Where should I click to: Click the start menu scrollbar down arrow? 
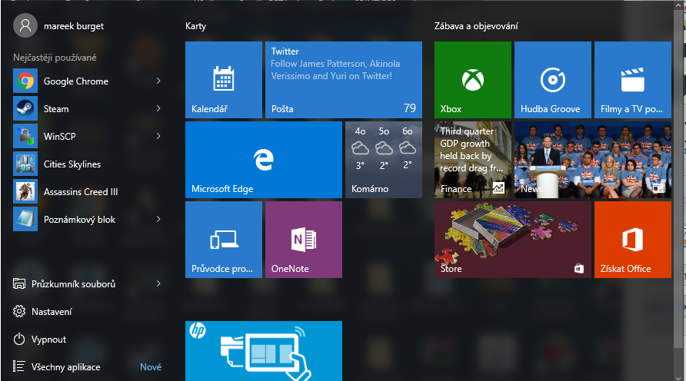(678, 377)
